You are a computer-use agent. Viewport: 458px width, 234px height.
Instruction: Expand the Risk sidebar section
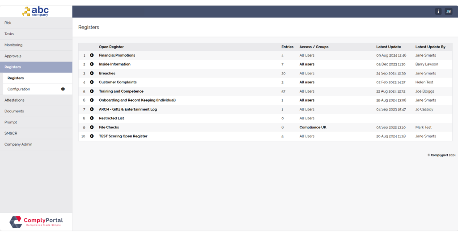pyautogui.click(x=8, y=23)
